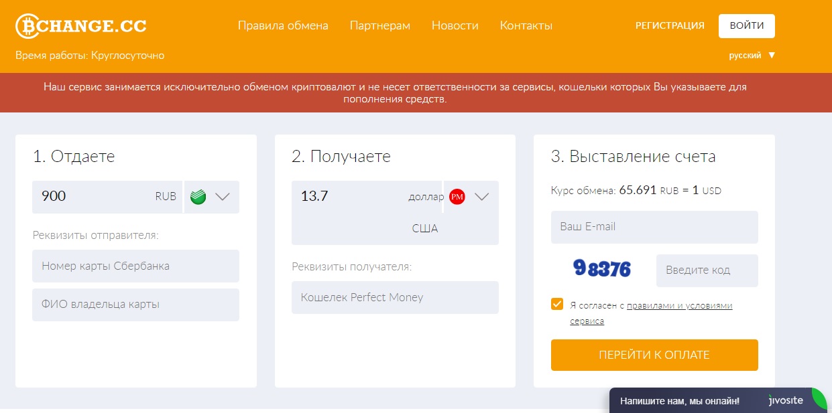
Task: Click the ВОЙТИ login button
Action: [746, 26]
